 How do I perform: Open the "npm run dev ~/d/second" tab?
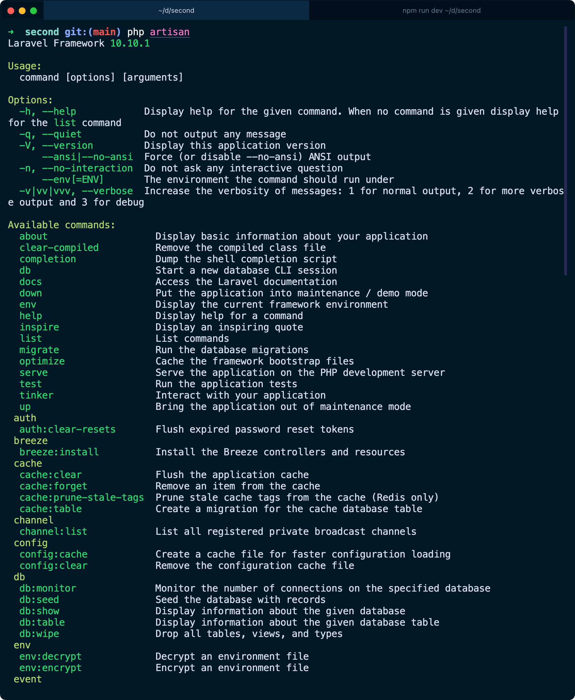point(441,10)
